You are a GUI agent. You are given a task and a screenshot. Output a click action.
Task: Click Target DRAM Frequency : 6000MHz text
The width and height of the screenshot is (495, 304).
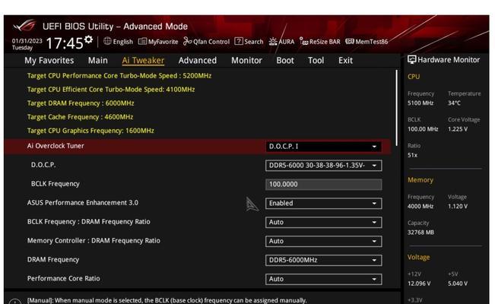(x=81, y=103)
